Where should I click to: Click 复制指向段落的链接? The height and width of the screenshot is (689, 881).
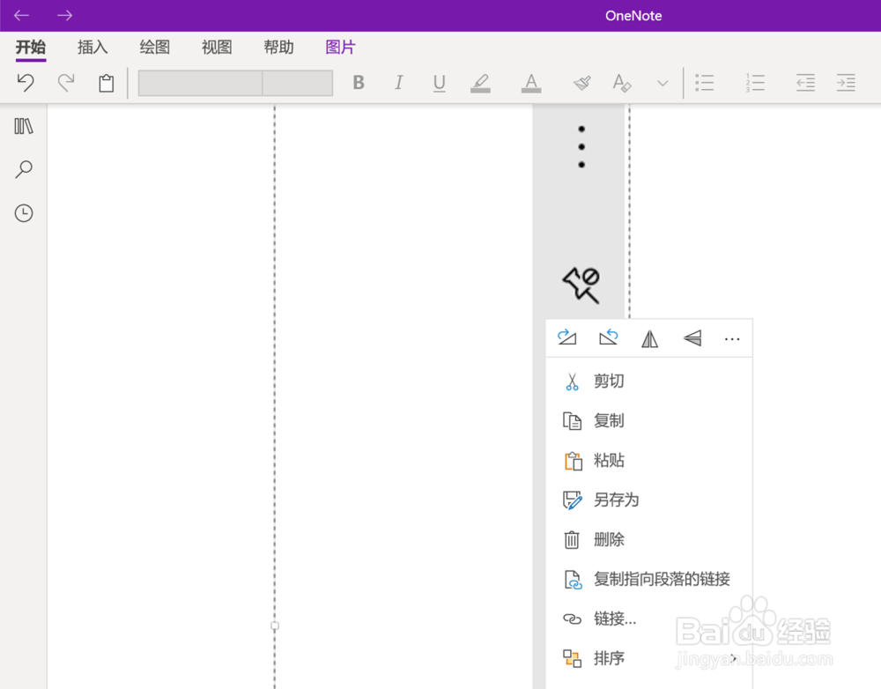(x=649, y=579)
